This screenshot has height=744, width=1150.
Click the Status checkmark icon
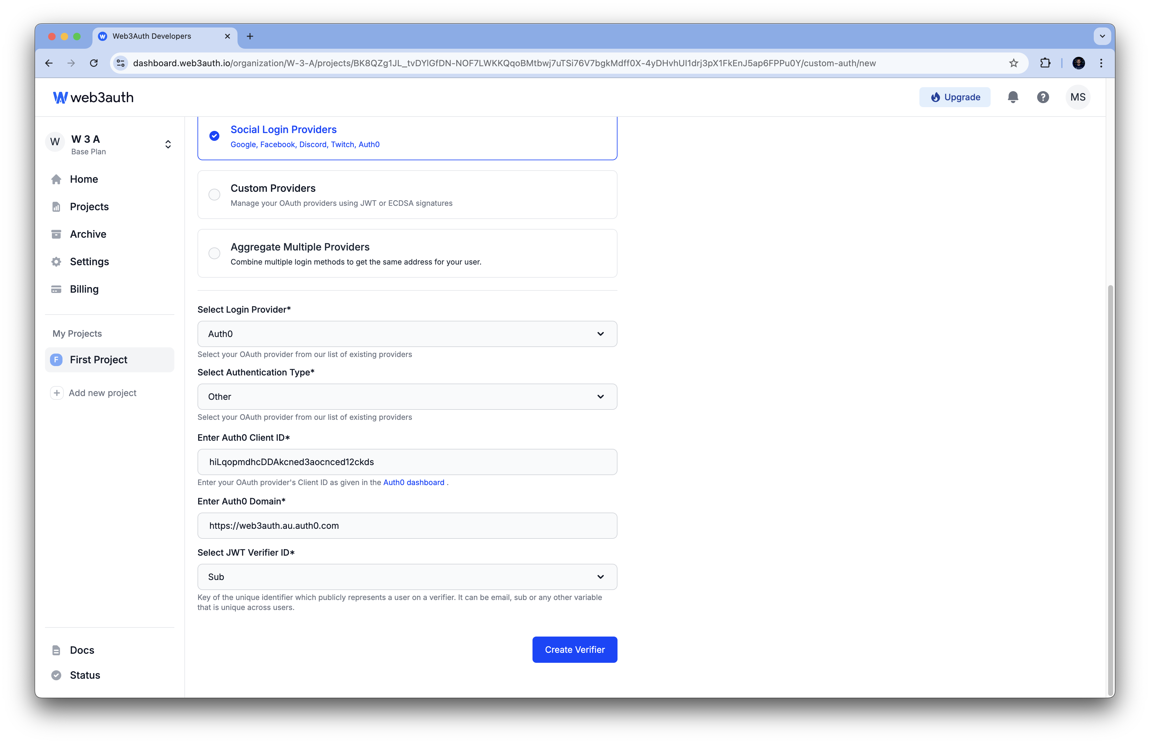click(x=57, y=676)
